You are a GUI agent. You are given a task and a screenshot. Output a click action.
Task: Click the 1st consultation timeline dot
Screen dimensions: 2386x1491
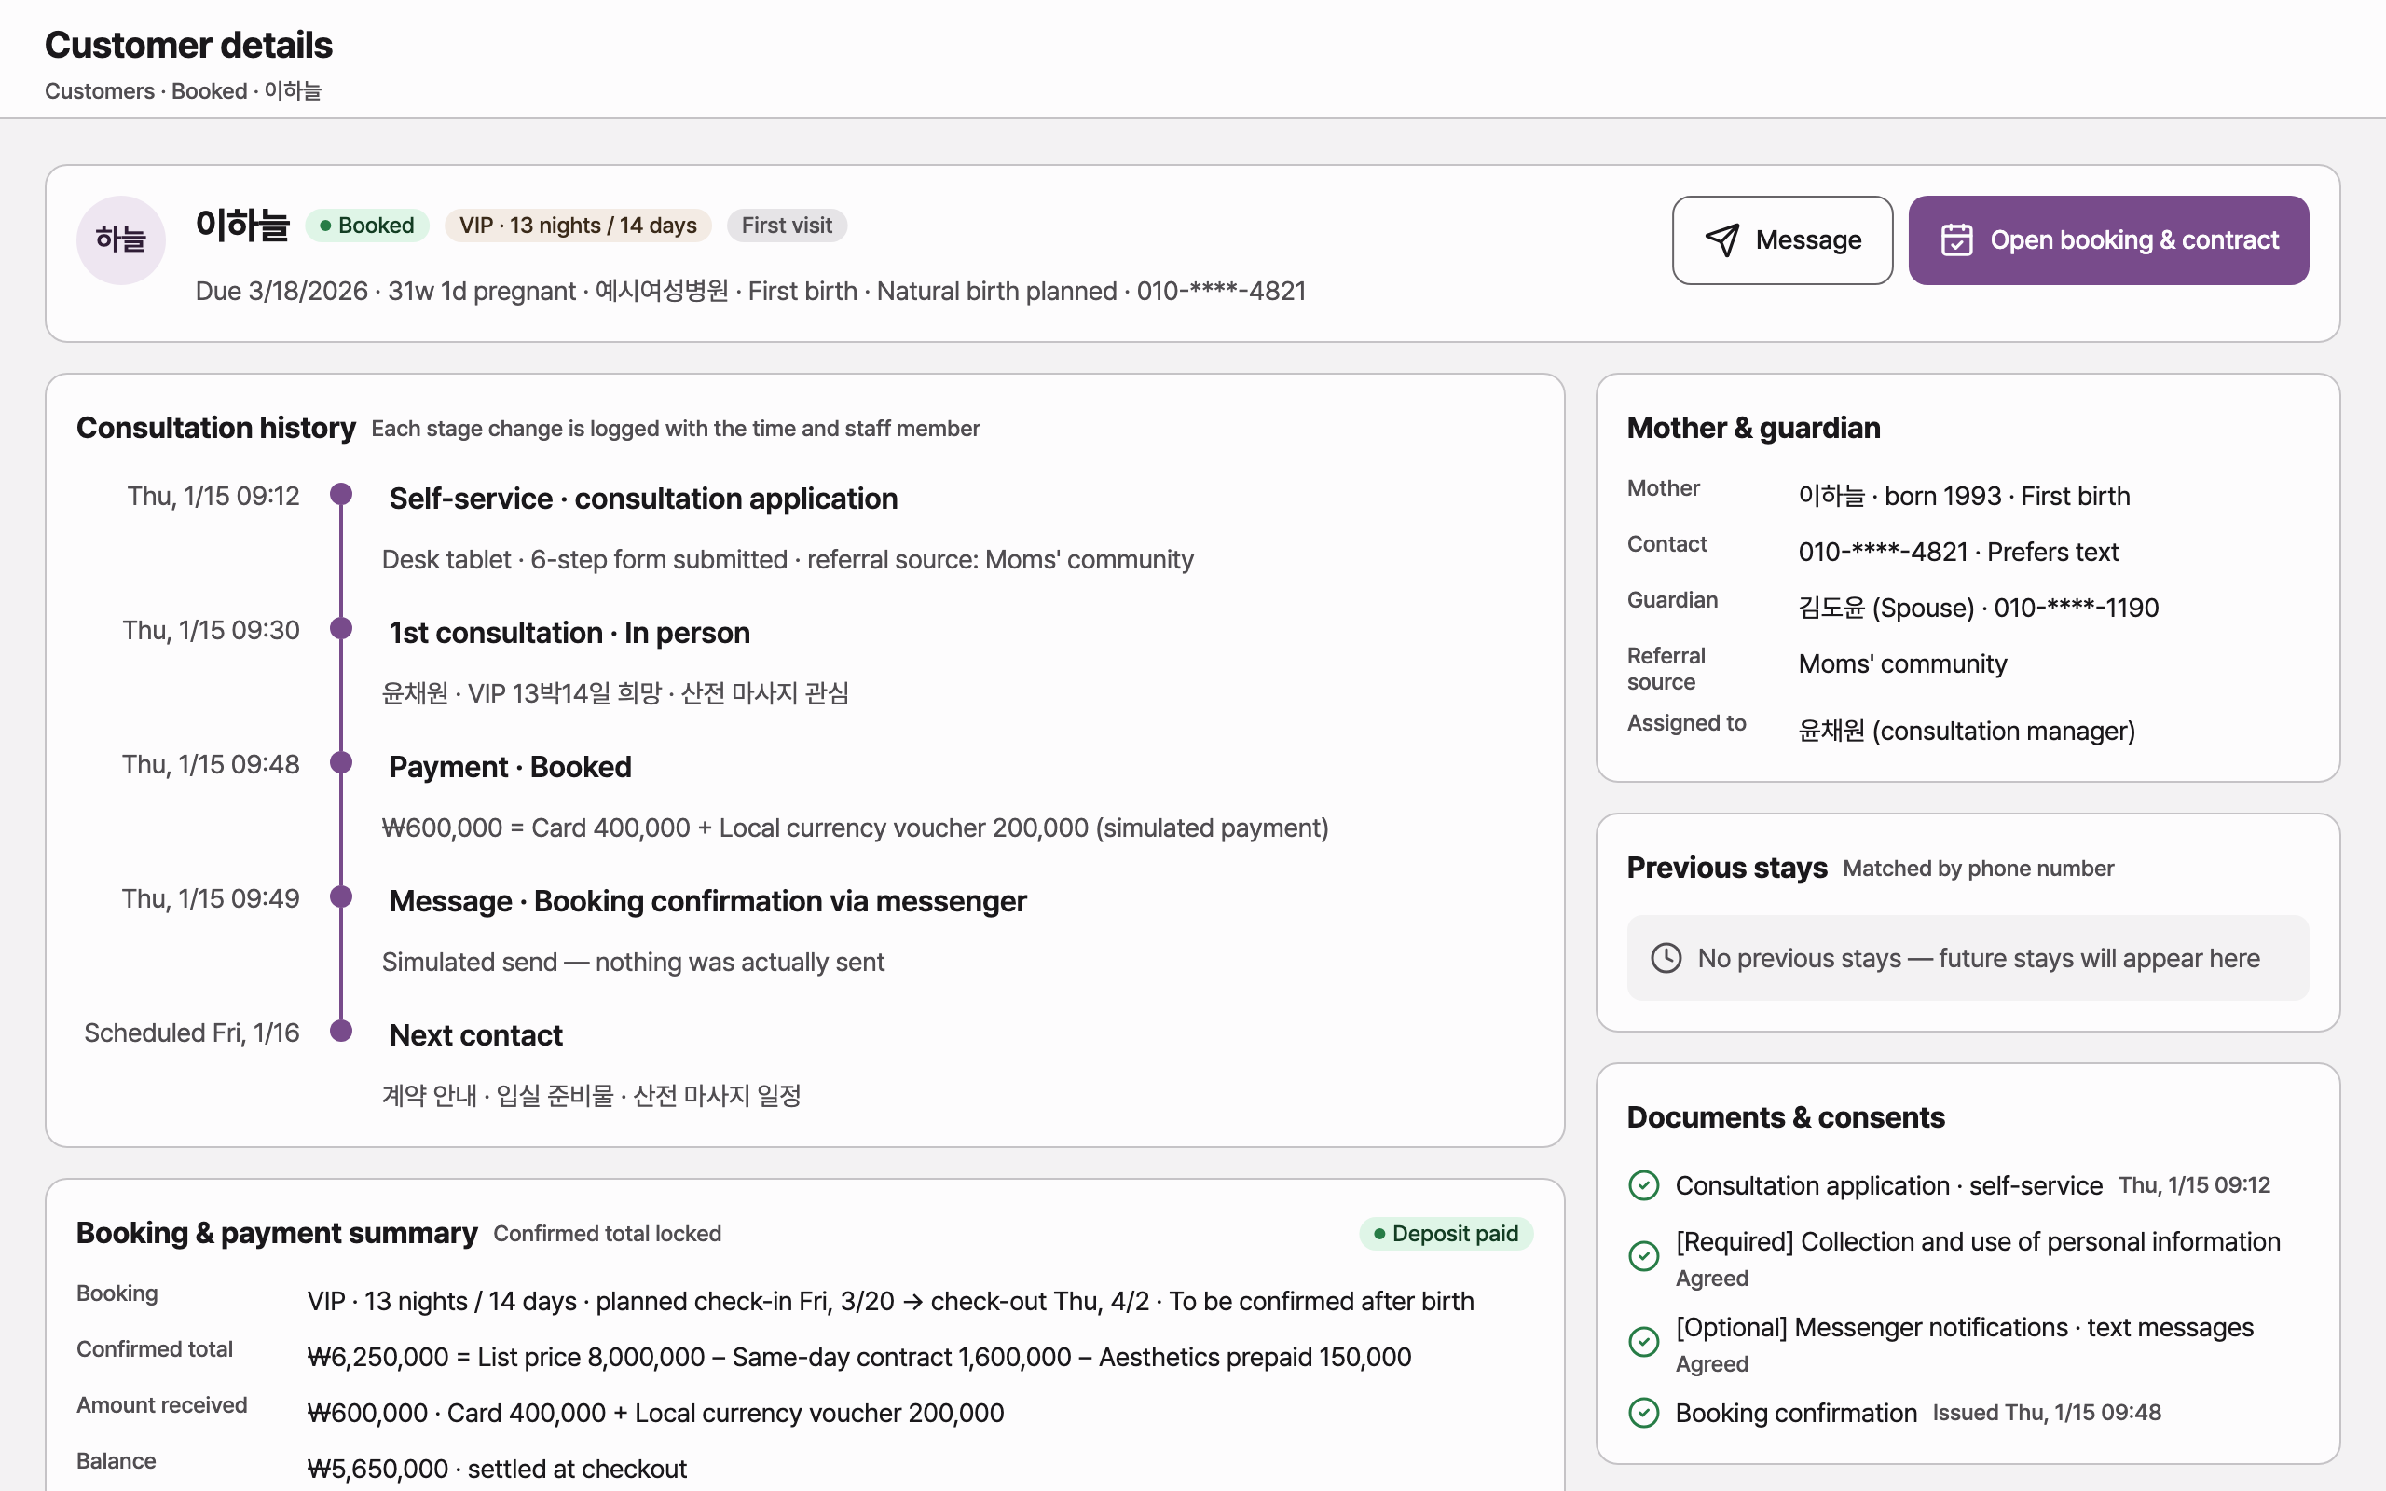[x=341, y=628]
